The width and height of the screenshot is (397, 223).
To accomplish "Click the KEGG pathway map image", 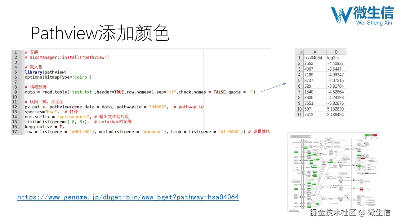I will [x=333, y=172].
